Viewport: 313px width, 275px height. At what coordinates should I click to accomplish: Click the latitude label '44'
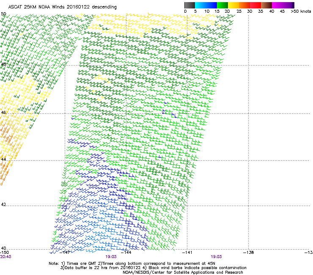tap(3, 159)
